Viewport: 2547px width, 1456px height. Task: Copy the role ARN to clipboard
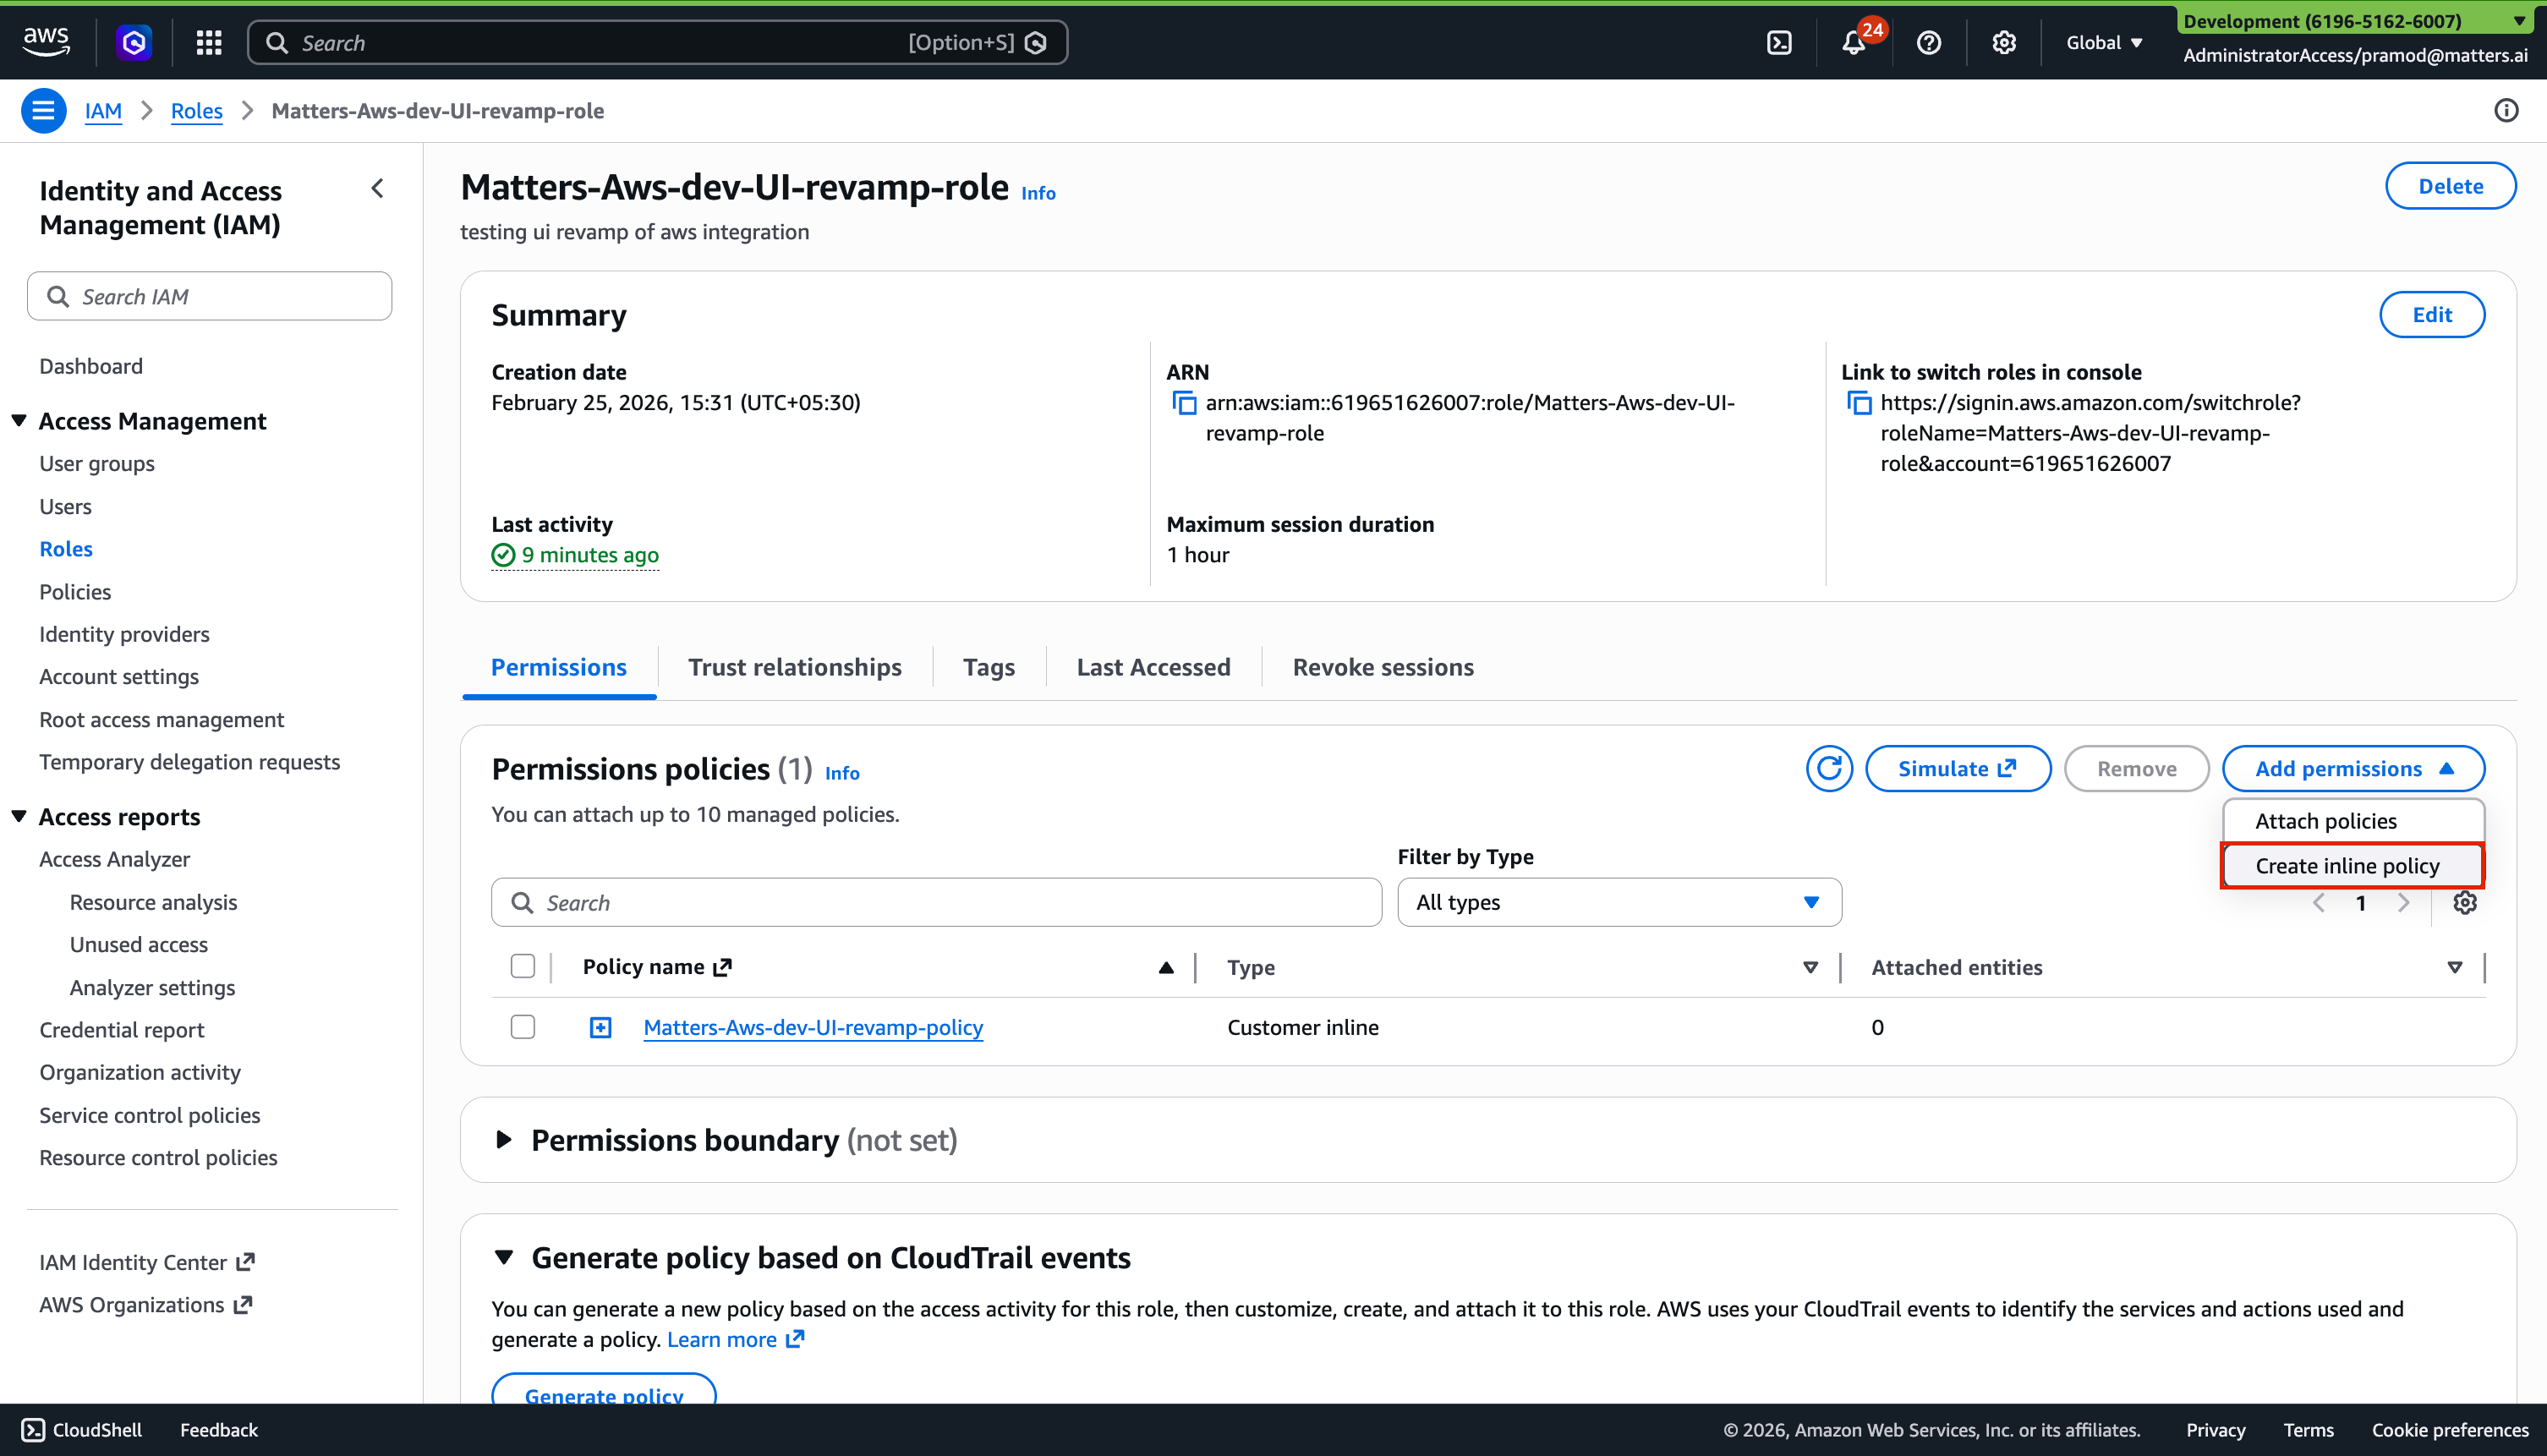tap(1184, 403)
